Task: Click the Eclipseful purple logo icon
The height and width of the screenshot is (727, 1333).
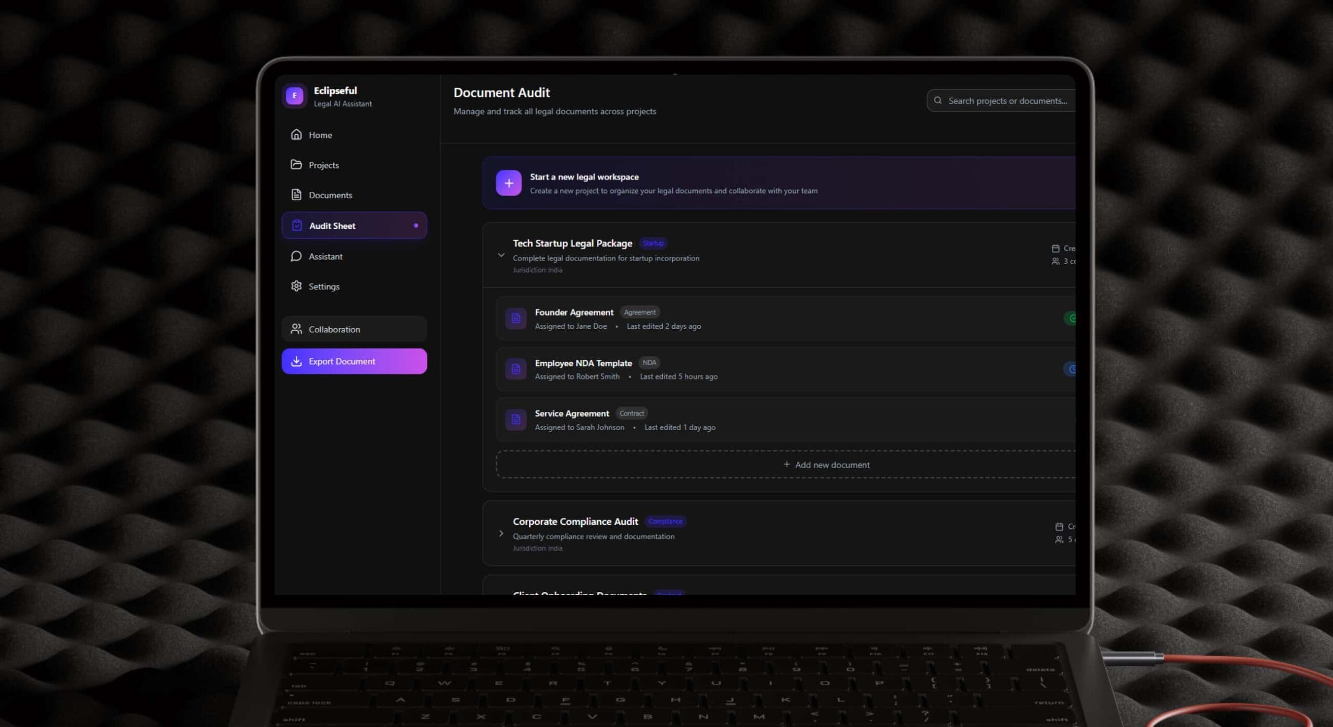Action: (295, 96)
